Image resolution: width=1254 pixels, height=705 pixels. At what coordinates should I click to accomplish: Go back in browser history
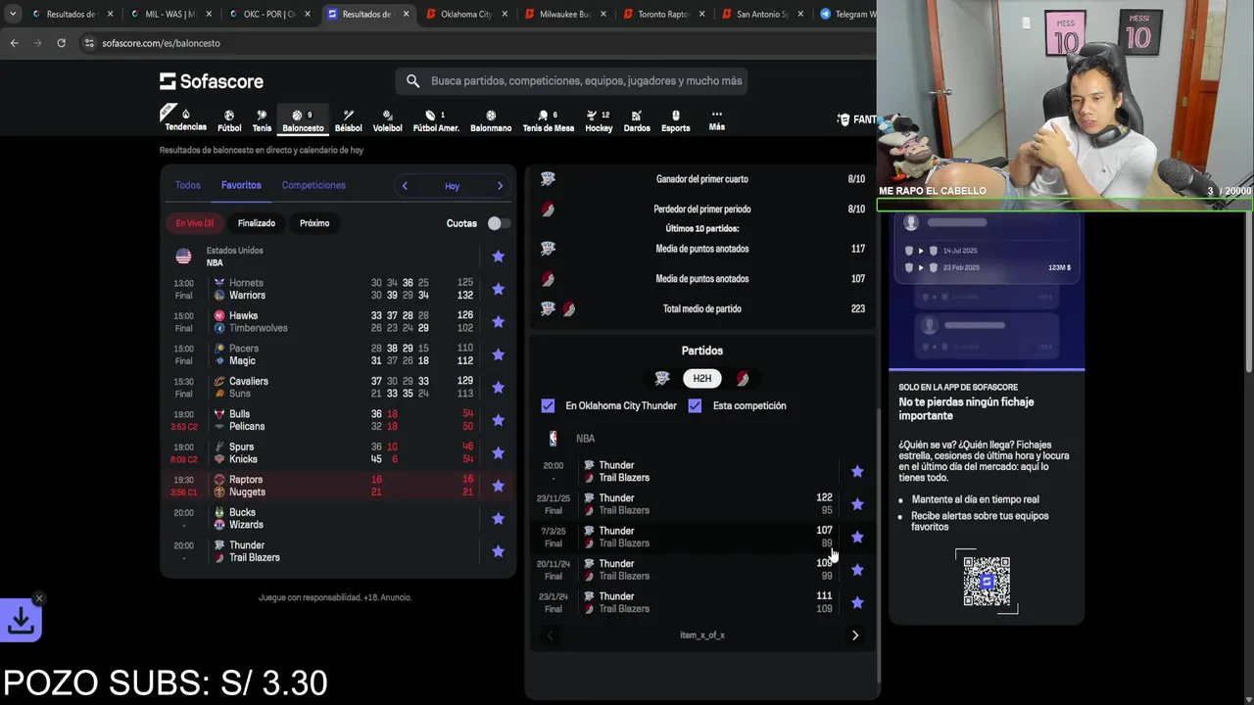click(x=14, y=43)
